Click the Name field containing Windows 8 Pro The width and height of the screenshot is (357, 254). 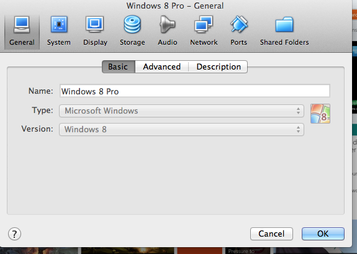[195, 91]
